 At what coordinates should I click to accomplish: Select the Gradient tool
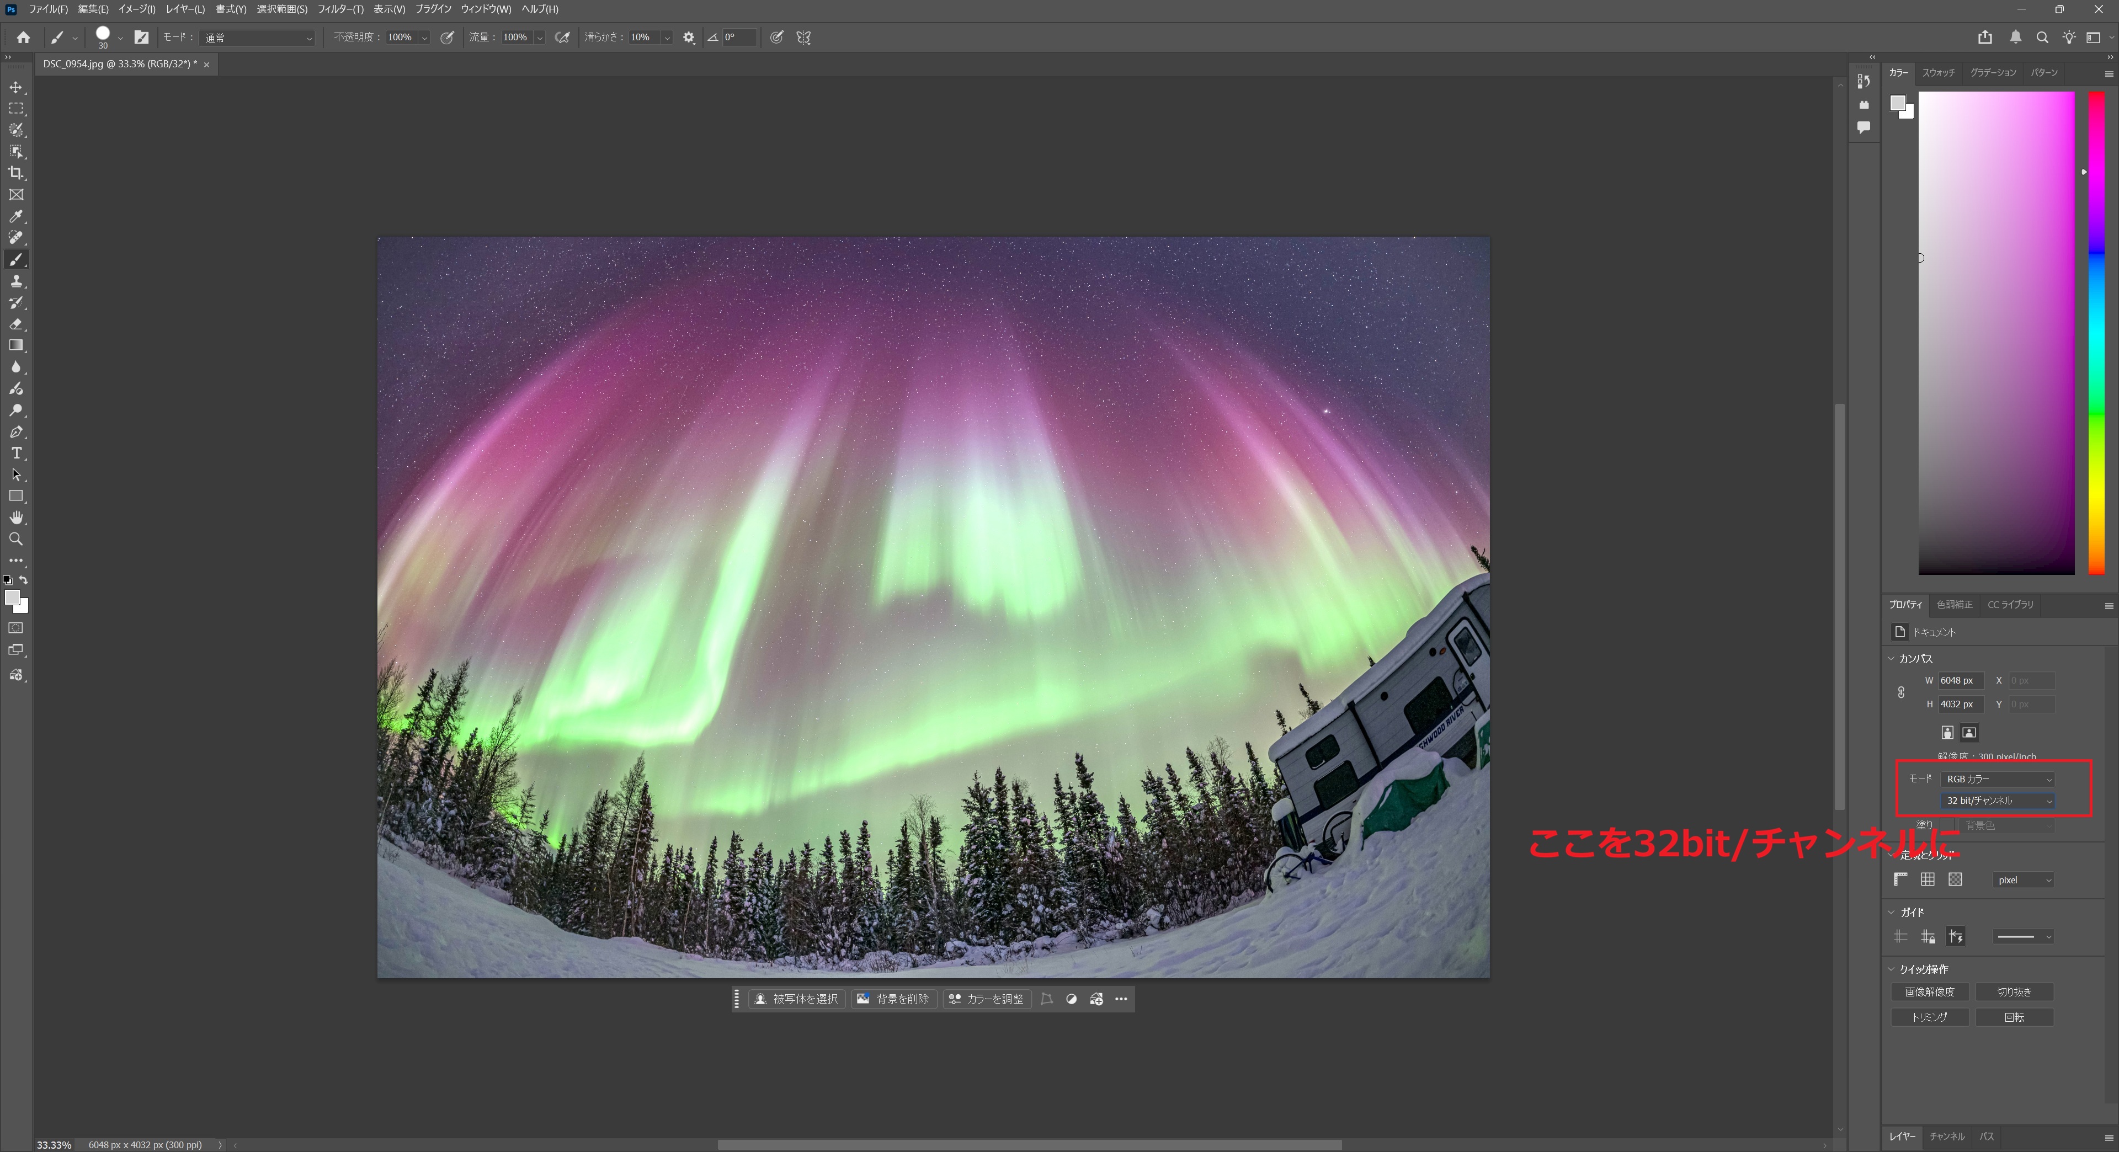pos(15,345)
